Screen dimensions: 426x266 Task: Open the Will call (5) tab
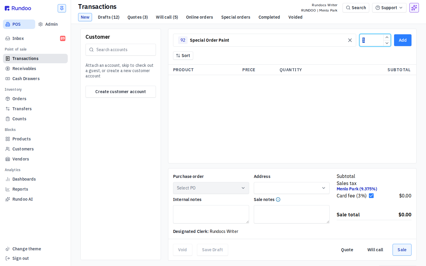click(167, 17)
